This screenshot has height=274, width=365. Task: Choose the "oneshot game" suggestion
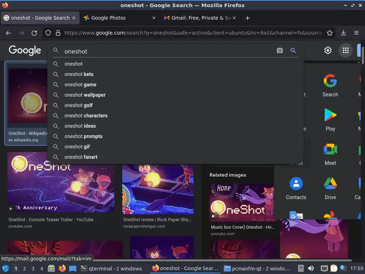[175, 85]
